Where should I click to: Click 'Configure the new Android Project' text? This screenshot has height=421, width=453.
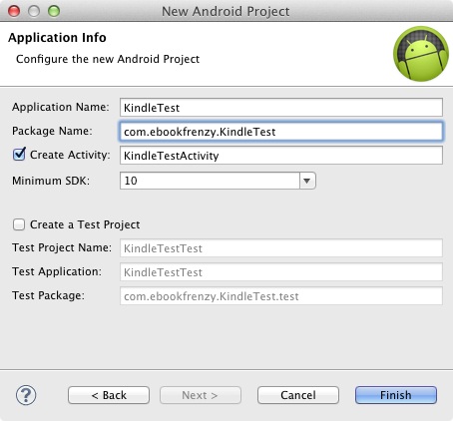coord(108,59)
